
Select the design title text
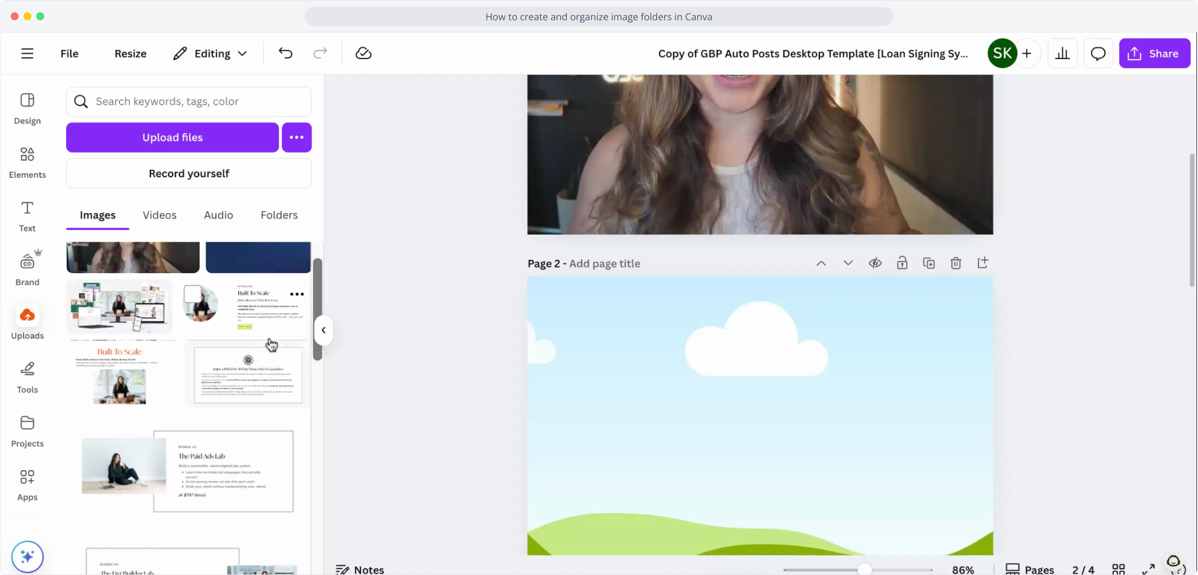(x=813, y=53)
